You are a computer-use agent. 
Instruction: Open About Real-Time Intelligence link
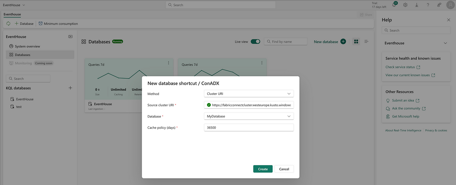tap(403, 130)
